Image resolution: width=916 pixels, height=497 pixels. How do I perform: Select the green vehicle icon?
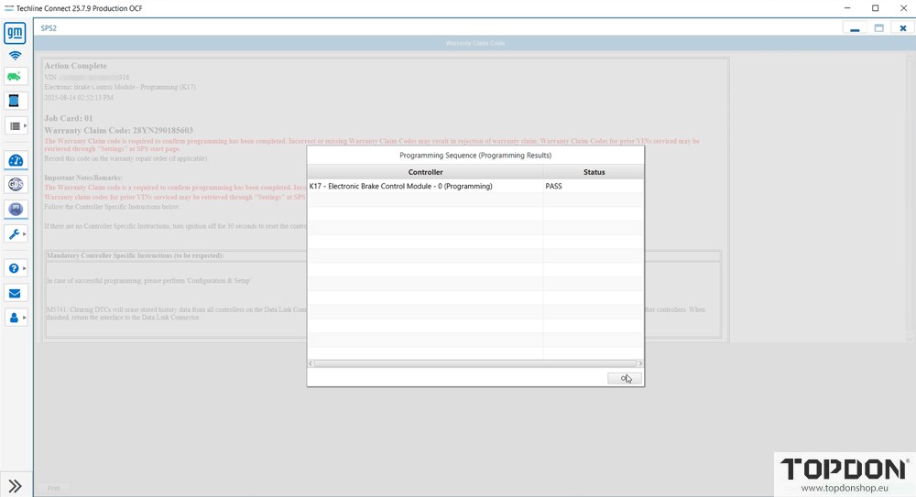coord(15,77)
